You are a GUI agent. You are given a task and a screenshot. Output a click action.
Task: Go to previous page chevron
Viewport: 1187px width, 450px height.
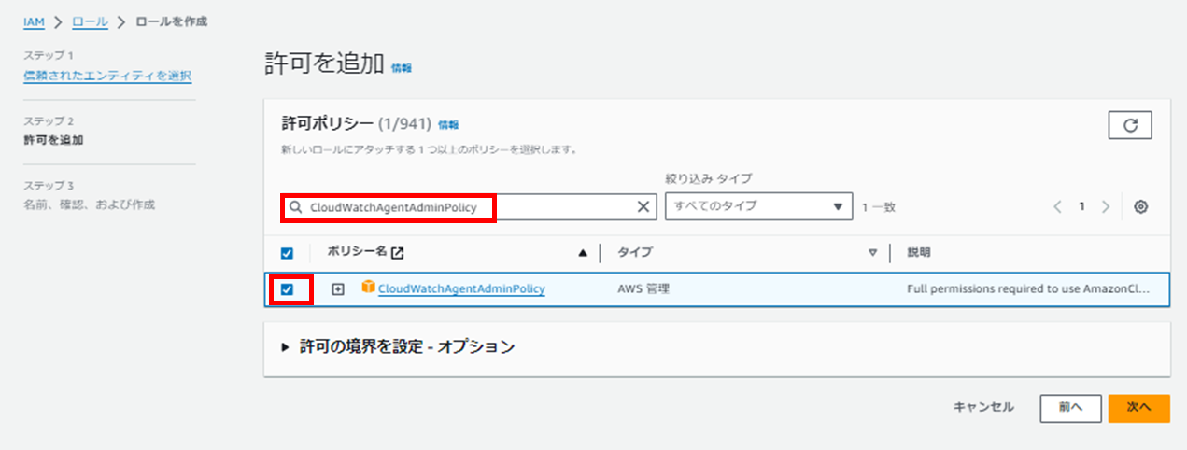[1058, 207]
